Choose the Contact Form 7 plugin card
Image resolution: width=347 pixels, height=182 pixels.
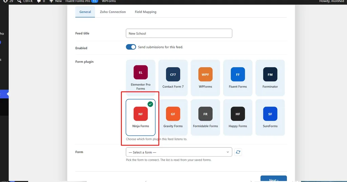pyautogui.click(x=173, y=78)
